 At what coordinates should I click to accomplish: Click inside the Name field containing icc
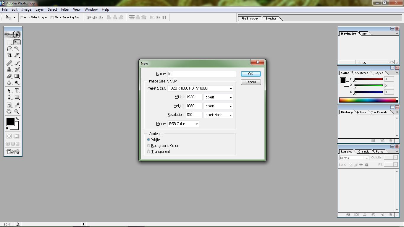(x=201, y=74)
